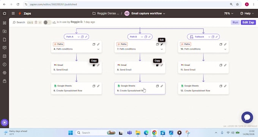This screenshot has height=137, width=258.
Task: Open the purple AI assistant button
Action: [5, 122]
